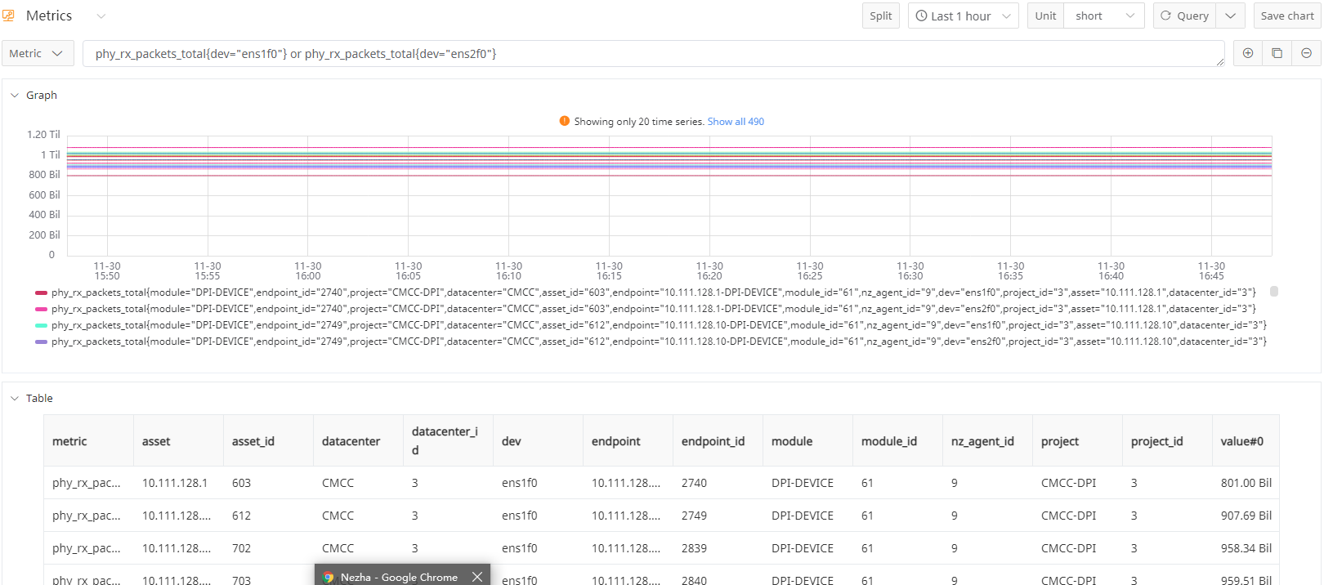Click the Chrome icon in taskbar preview
Image resolution: width=1324 pixels, height=585 pixels.
tap(329, 577)
